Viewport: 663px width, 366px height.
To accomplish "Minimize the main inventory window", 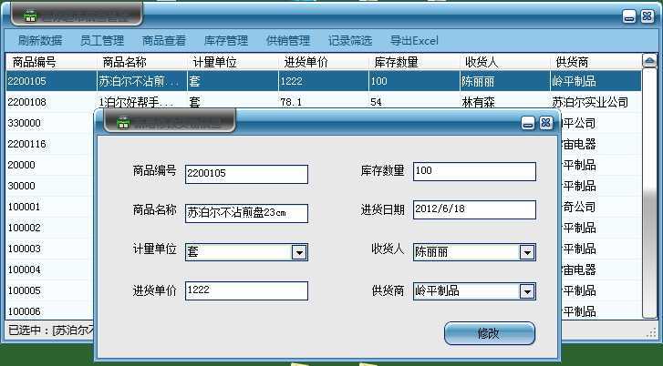I will coord(629,16).
